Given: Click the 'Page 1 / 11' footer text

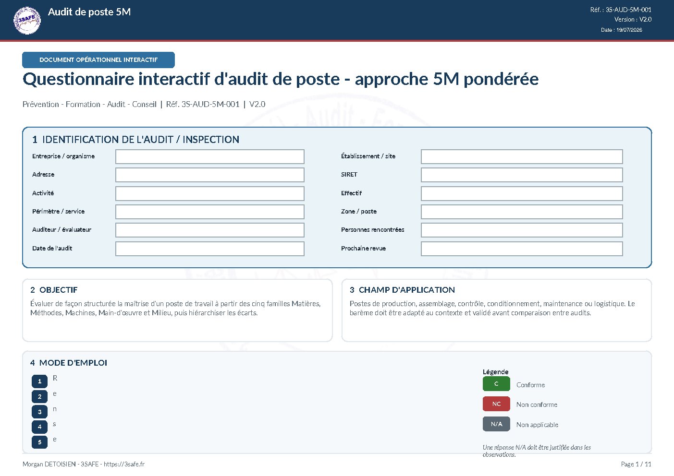Looking at the screenshot, I should pos(636,464).
